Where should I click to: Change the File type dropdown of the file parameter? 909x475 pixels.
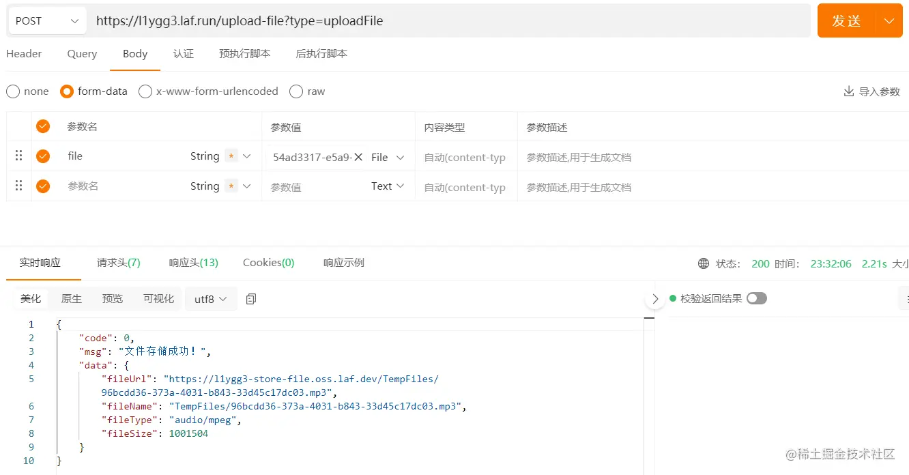click(388, 157)
